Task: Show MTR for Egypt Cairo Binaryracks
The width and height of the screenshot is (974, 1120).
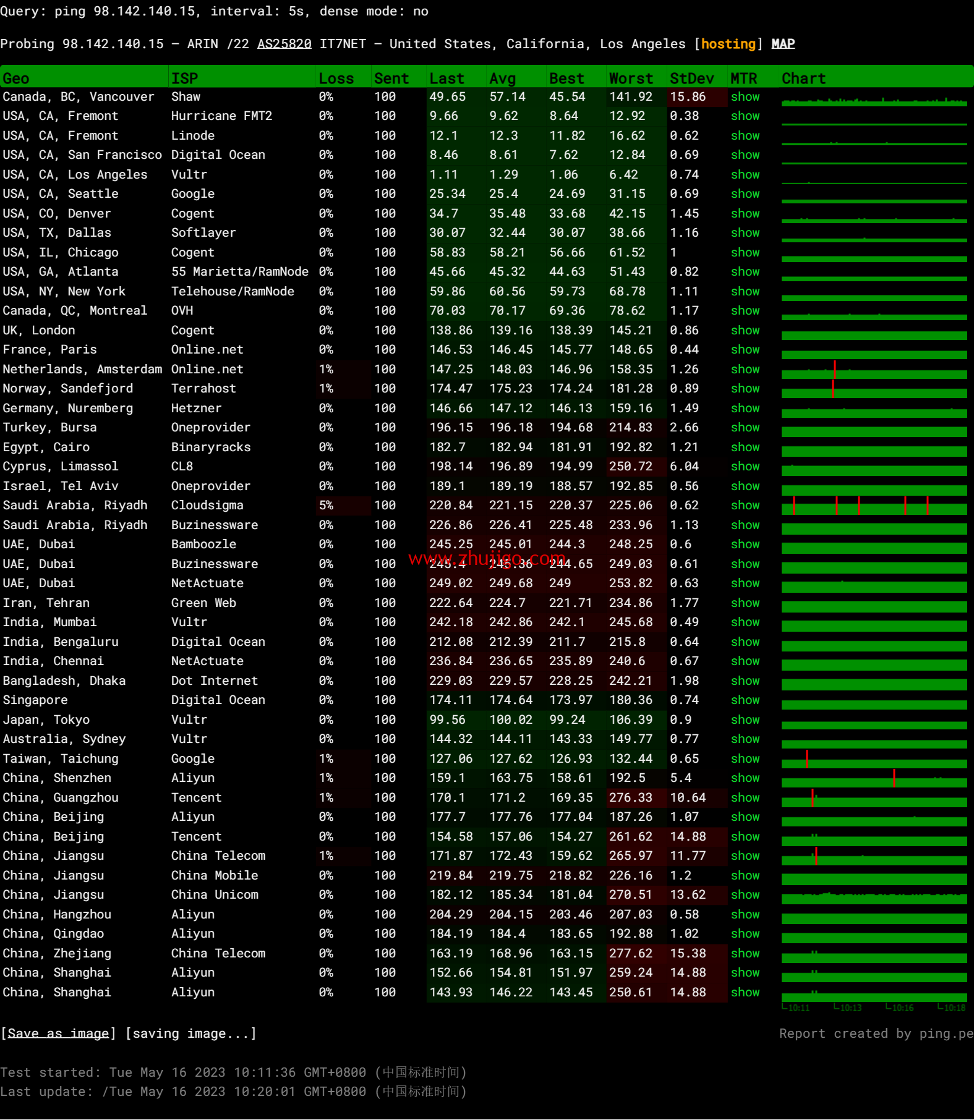Action: click(x=745, y=448)
